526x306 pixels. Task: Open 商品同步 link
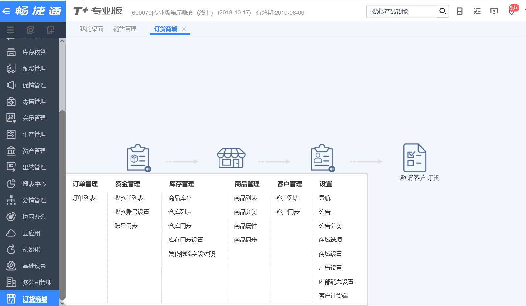click(x=246, y=240)
